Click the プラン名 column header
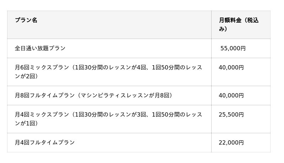This screenshot has width=284, height=163. coord(26,20)
